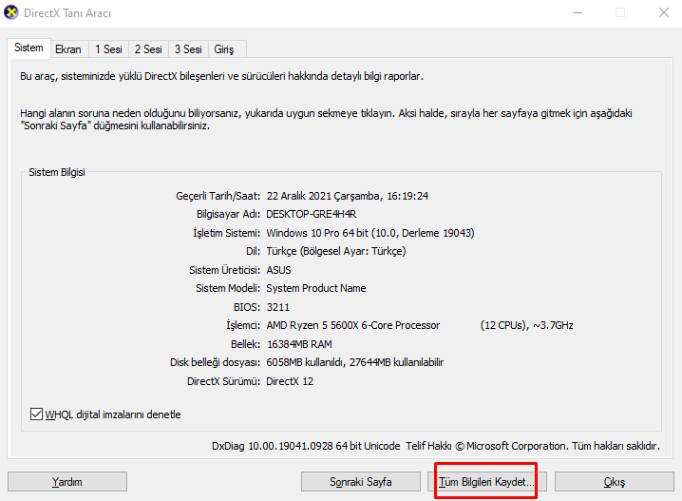Click the BIOS value 3211
This screenshot has width=682, height=501.
pyautogui.click(x=278, y=307)
